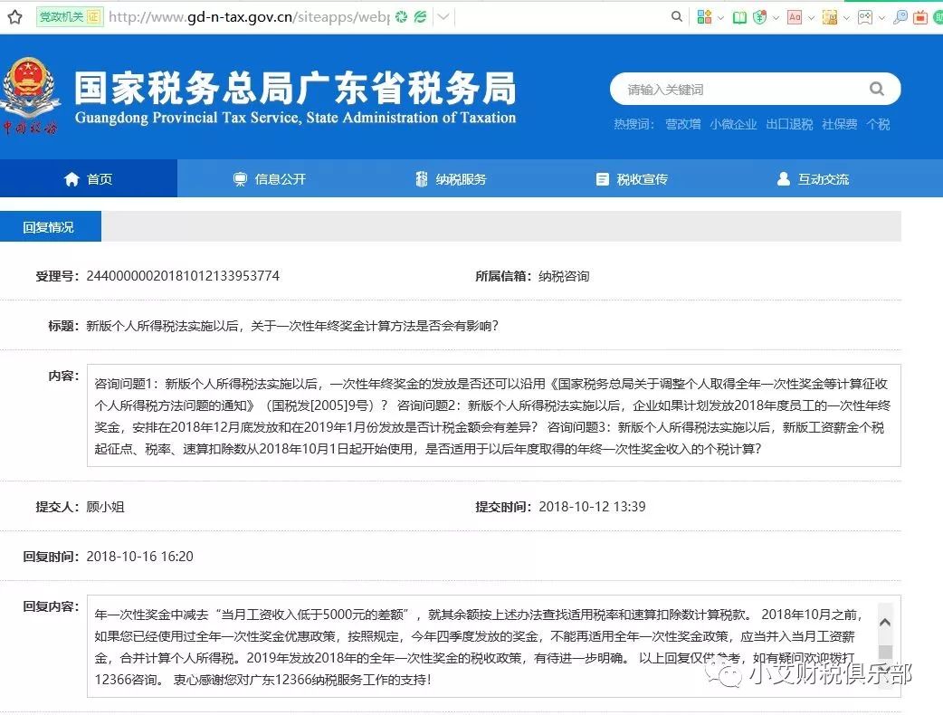Click the person icon next to 互动交流

click(784, 178)
